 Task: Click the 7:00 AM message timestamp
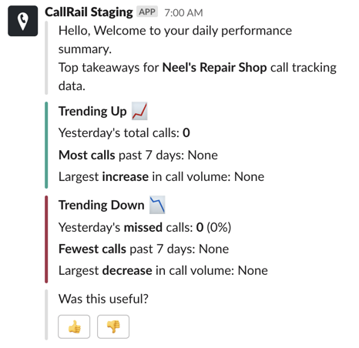[x=183, y=12]
